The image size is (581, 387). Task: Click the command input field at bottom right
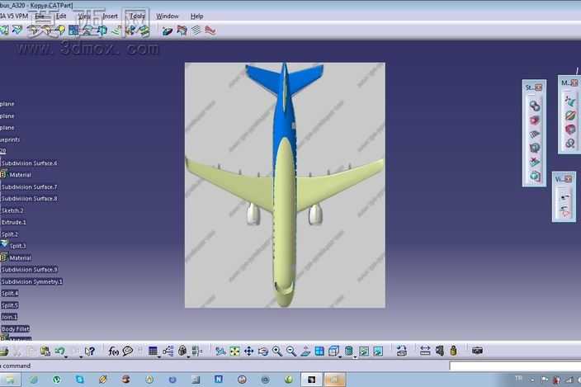515,366
